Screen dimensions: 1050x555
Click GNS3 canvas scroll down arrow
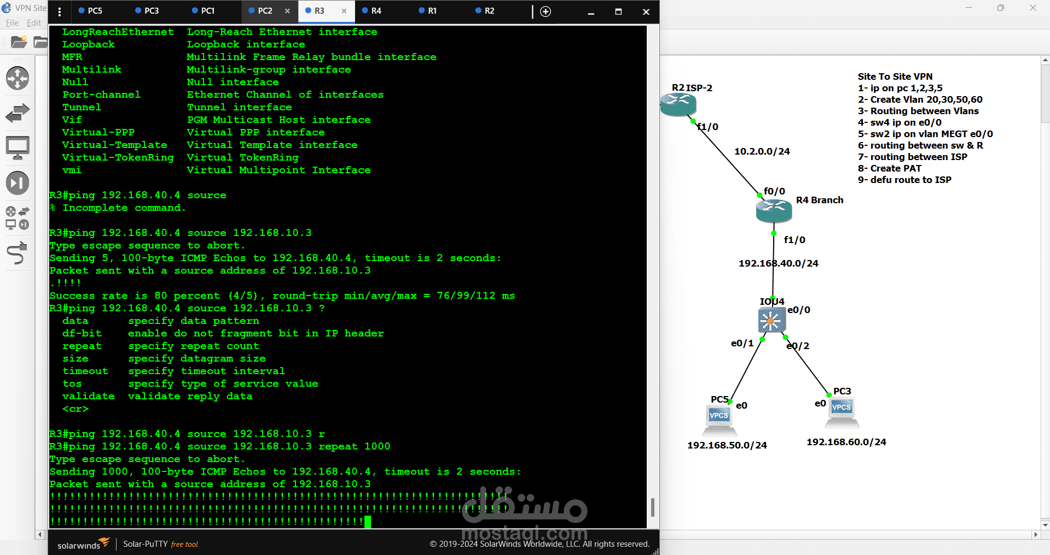1045,525
